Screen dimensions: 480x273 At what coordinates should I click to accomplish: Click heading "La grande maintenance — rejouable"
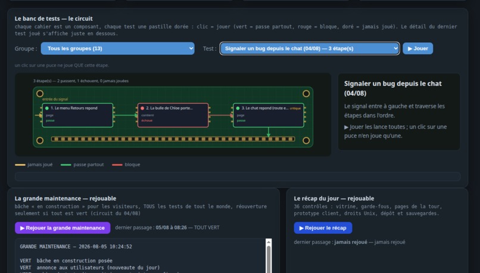point(66,198)
